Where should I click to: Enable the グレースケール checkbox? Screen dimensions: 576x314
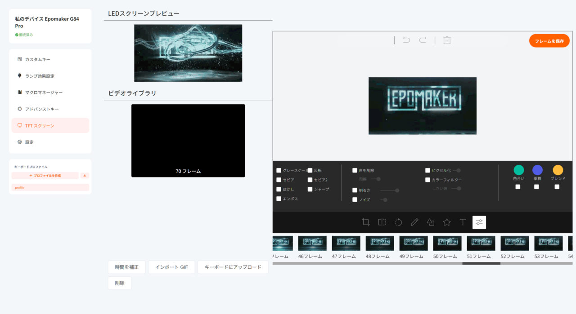pos(279,171)
